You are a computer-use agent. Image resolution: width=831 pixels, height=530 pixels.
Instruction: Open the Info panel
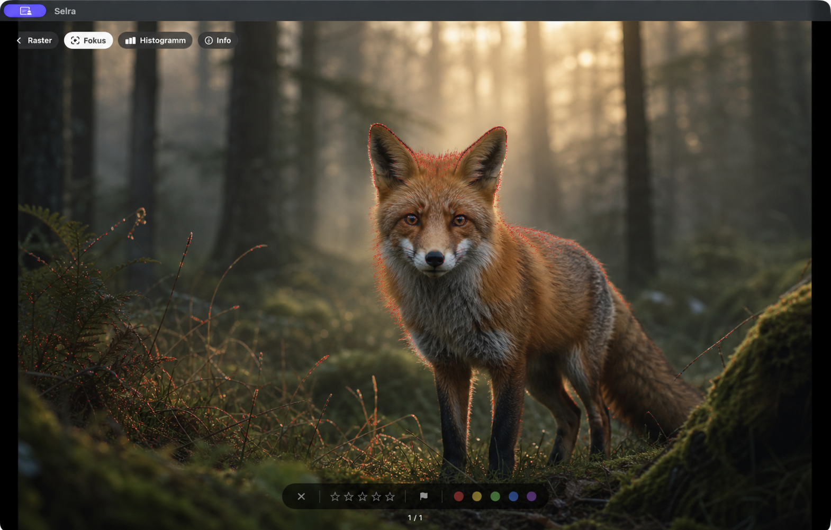218,40
